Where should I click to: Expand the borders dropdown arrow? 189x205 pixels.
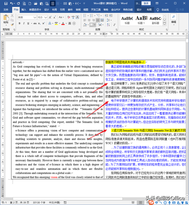[x=95, y=25]
